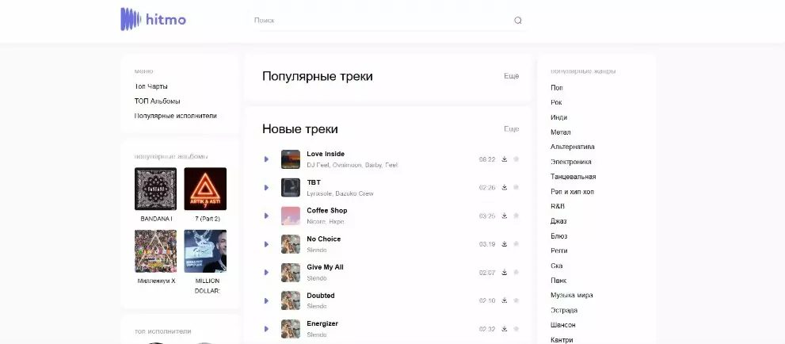This screenshot has width=785, height=344.
Task: Select the R&B genre
Action: pos(558,206)
